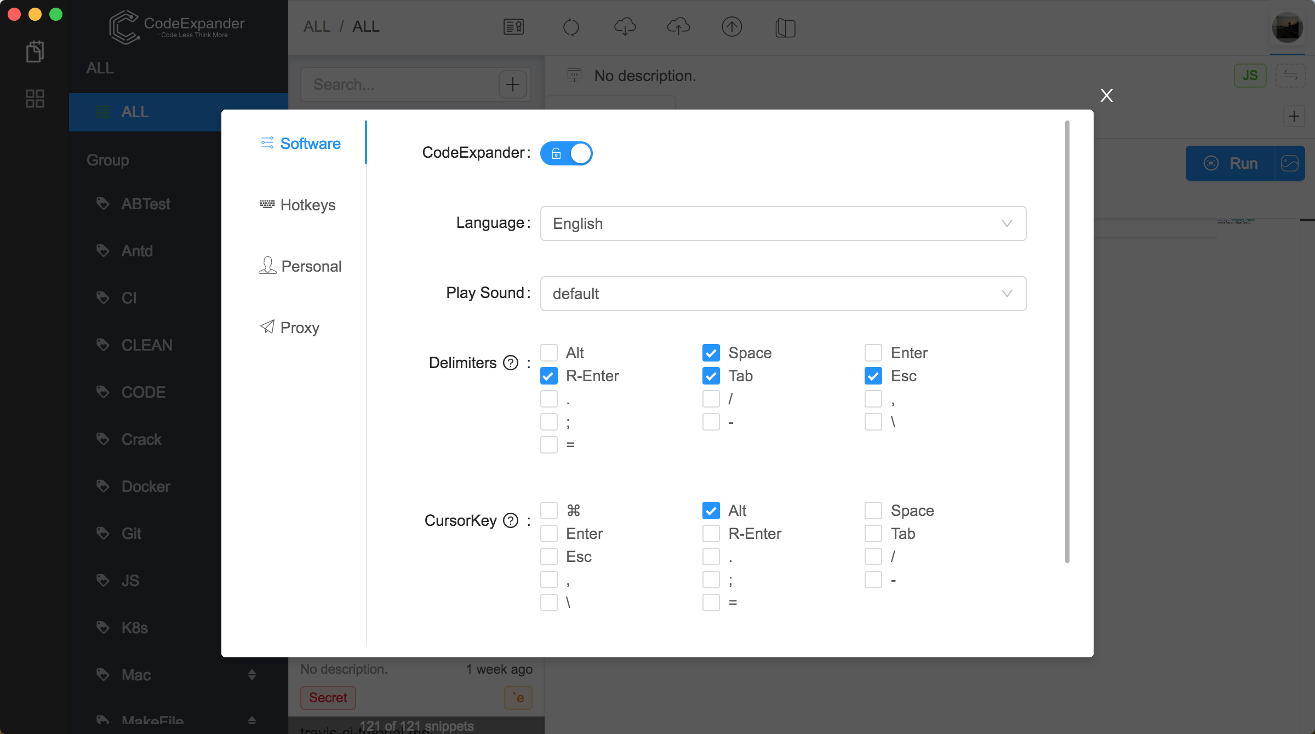The image size is (1315, 734).
Task: Click the license certificate icon in toolbar
Action: click(x=513, y=26)
